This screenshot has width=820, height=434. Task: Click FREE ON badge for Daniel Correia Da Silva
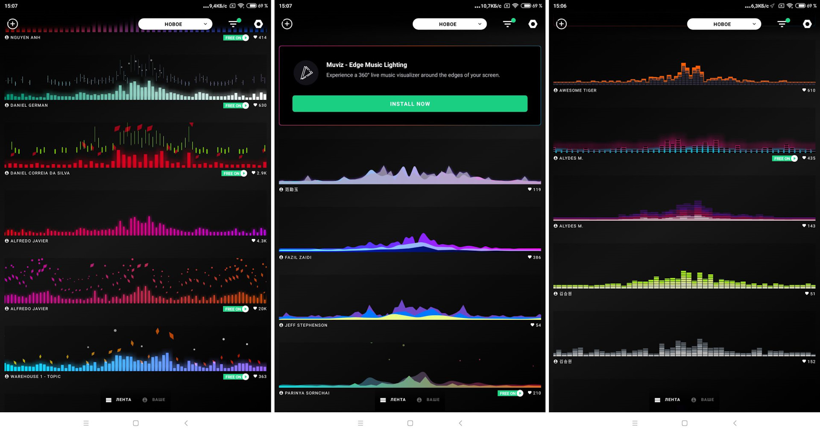pyautogui.click(x=234, y=173)
